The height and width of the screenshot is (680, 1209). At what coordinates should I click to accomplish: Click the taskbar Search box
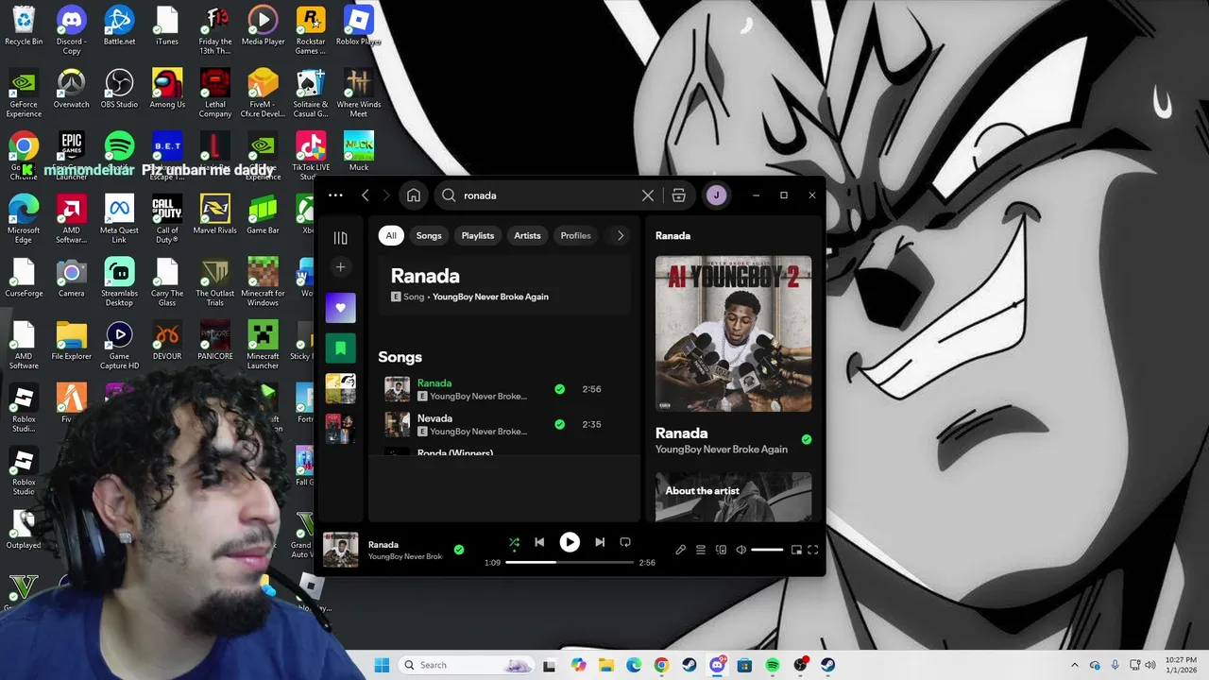(x=466, y=665)
